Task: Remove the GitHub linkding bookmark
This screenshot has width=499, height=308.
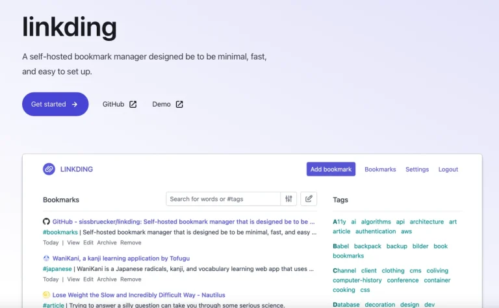Action: click(x=131, y=242)
